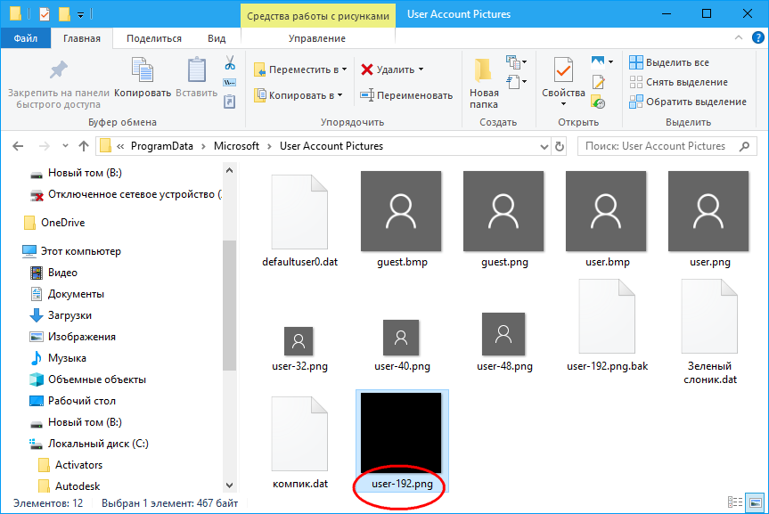
Task: Click the Edit file icon
Action: pos(598,81)
